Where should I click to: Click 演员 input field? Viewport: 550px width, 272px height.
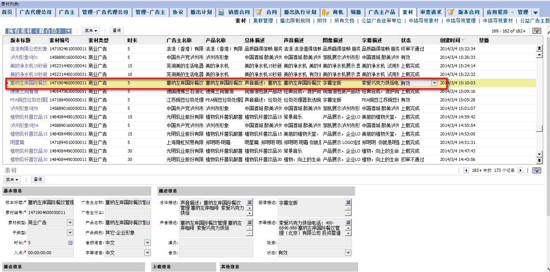coord(216,243)
